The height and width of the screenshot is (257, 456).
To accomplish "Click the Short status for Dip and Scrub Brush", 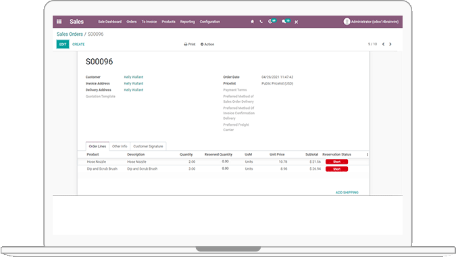I will click(337, 169).
